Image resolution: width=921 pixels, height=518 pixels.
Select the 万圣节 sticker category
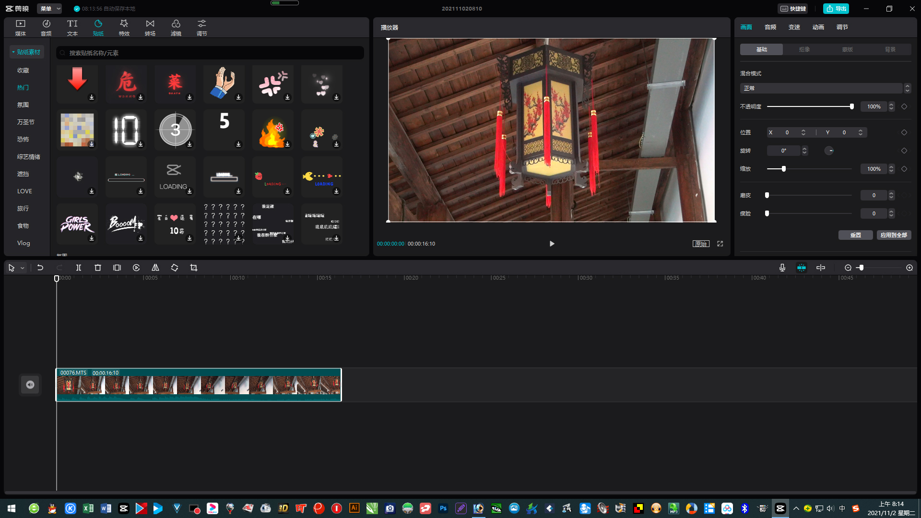pos(26,122)
